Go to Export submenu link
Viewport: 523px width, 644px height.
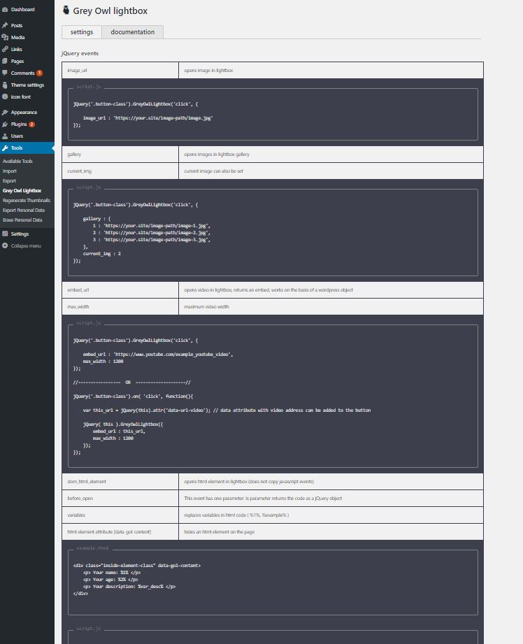[10, 181]
